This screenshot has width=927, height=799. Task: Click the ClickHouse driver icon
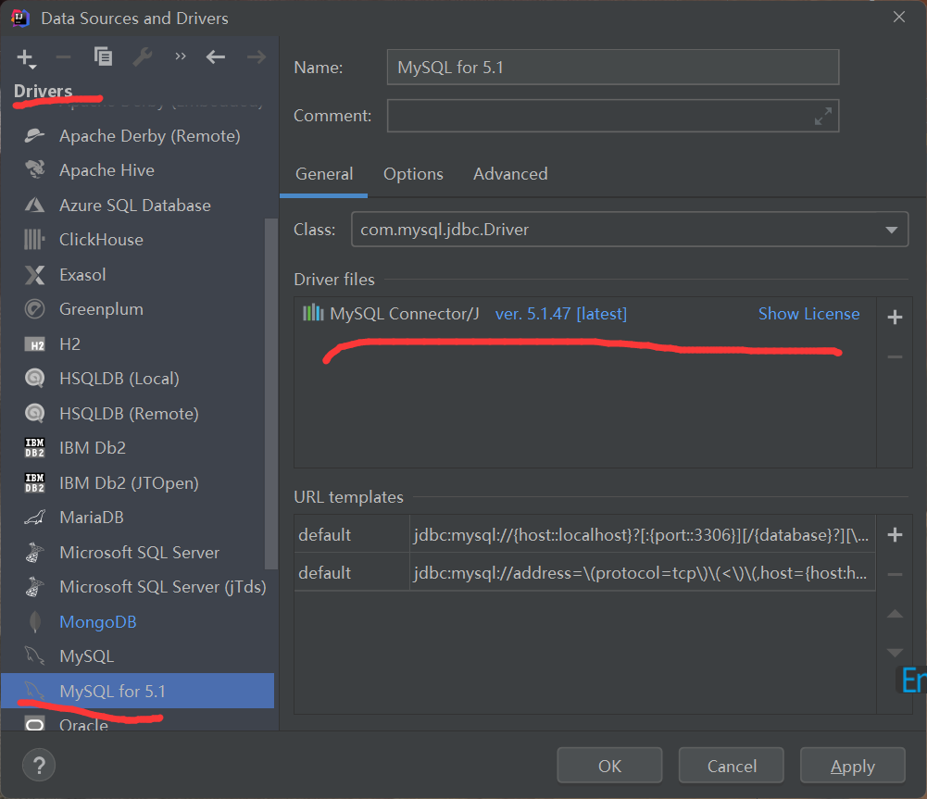pyautogui.click(x=34, y=240)
